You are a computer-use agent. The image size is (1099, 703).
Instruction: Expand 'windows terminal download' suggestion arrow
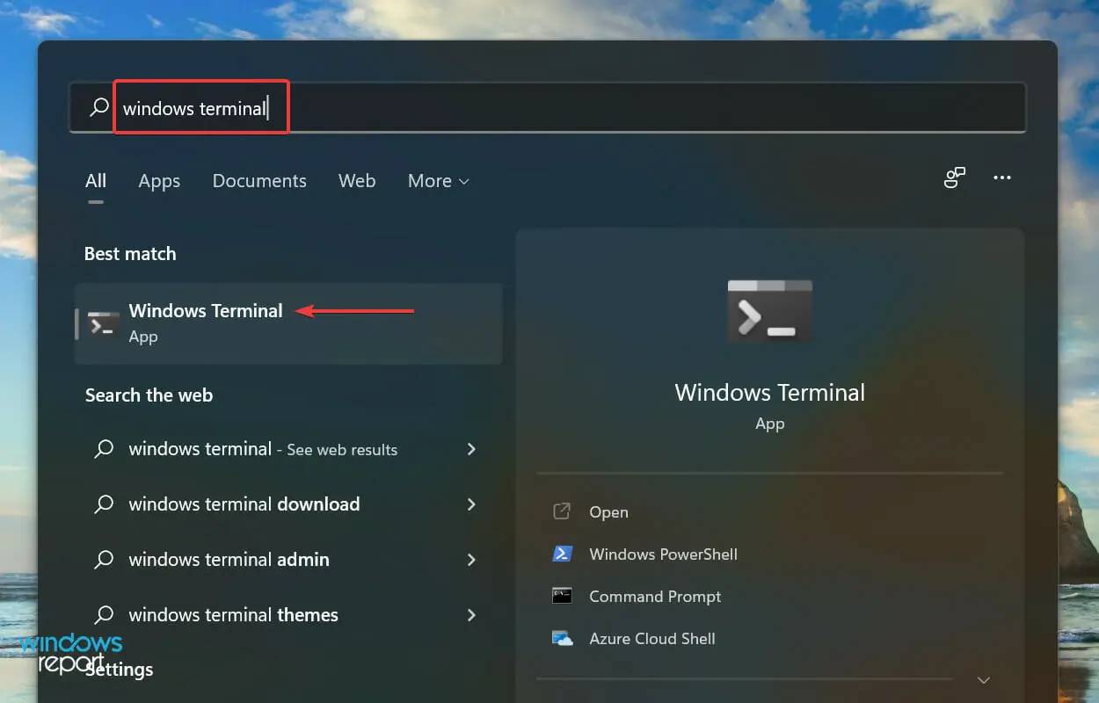pyautogui.click(x=471, y=504)
